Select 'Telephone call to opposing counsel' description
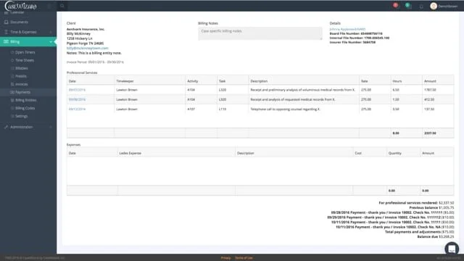This screenshot has height=261, width=464. 285,109
